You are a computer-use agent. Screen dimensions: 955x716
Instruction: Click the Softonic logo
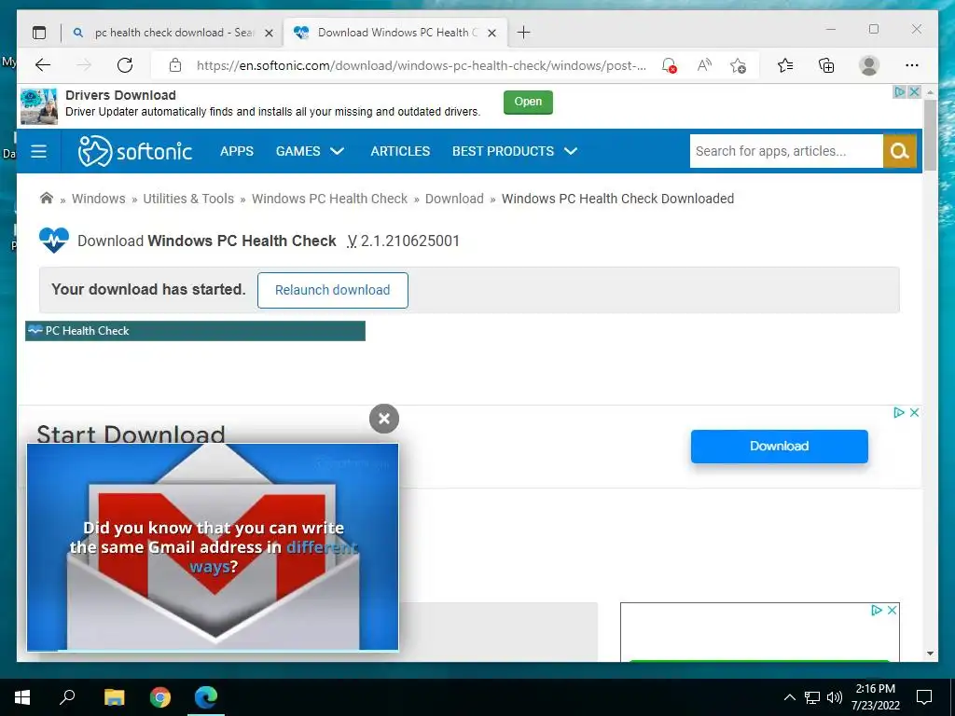click(x=134, y=151)
